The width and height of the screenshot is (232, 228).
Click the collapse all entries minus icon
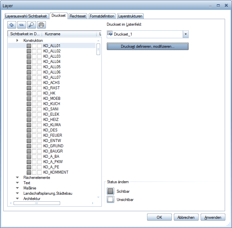click(21, 25)
